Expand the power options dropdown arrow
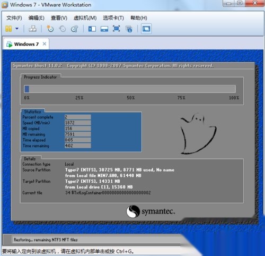 coord(17,28)
